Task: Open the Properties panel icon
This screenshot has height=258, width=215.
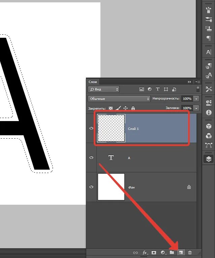Action: 209,103
